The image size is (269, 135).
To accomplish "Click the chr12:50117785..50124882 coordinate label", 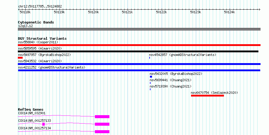I will tap(40, 7).
